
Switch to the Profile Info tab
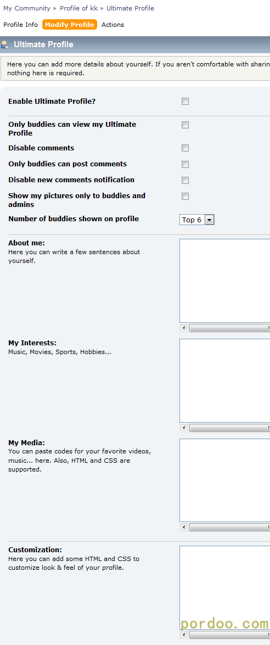[20, 25]
